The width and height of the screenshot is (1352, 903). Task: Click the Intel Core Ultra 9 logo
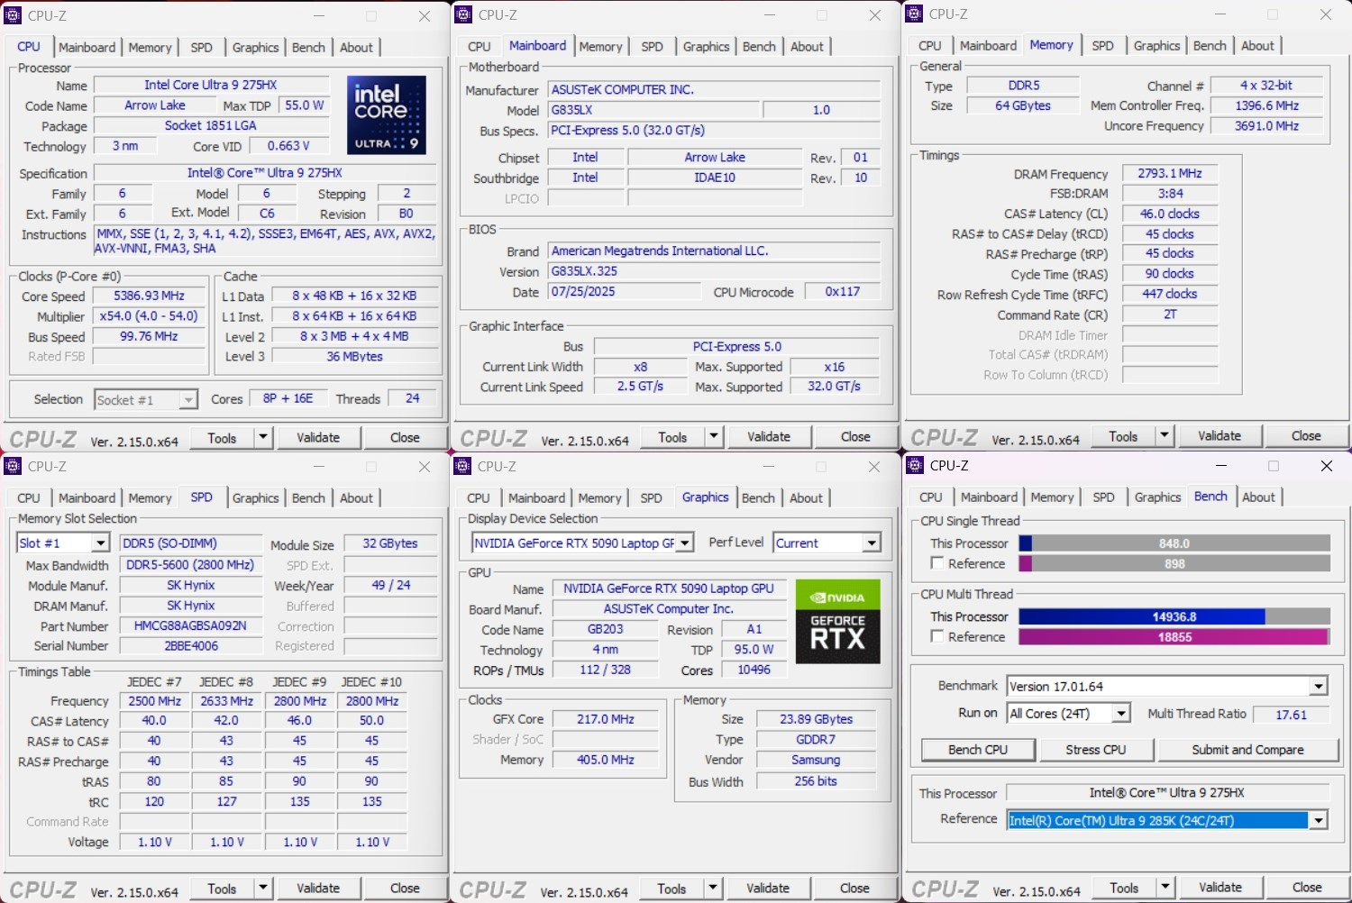pos(386,114)
